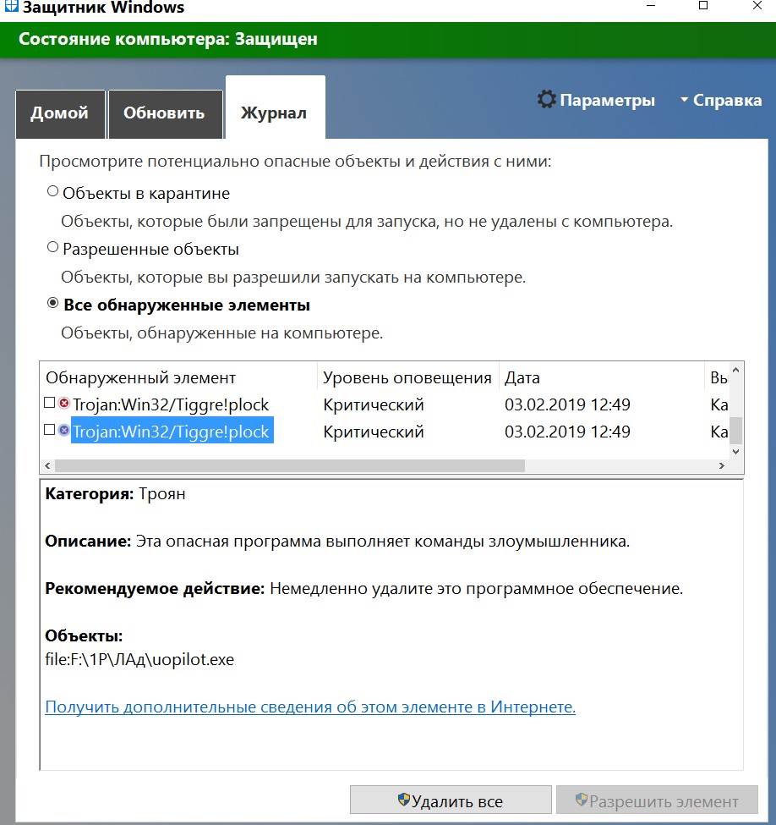Click the Windows Defender shield icon in title bar
This screenshot has width=776, height=825.
[x=11, y=6]
